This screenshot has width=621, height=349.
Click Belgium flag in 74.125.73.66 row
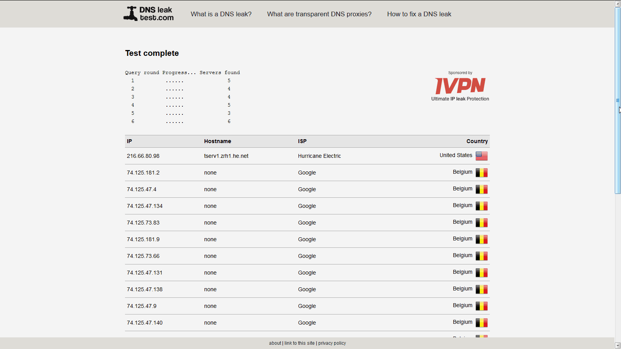tap(482, 256)
